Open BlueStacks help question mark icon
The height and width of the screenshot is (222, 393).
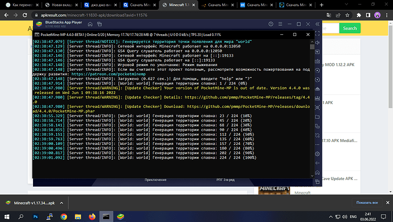[x=271, y=24]
